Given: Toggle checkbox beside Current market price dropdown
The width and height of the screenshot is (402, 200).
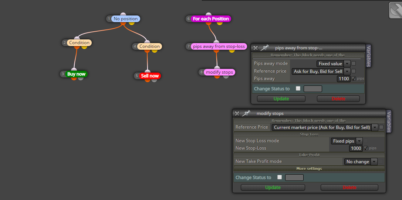Looking at the screenshot, I should [x=382, y=127].
